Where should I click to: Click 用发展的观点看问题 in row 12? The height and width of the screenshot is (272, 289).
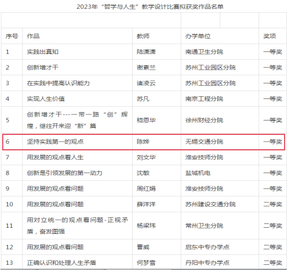click(x=55, y=247)
